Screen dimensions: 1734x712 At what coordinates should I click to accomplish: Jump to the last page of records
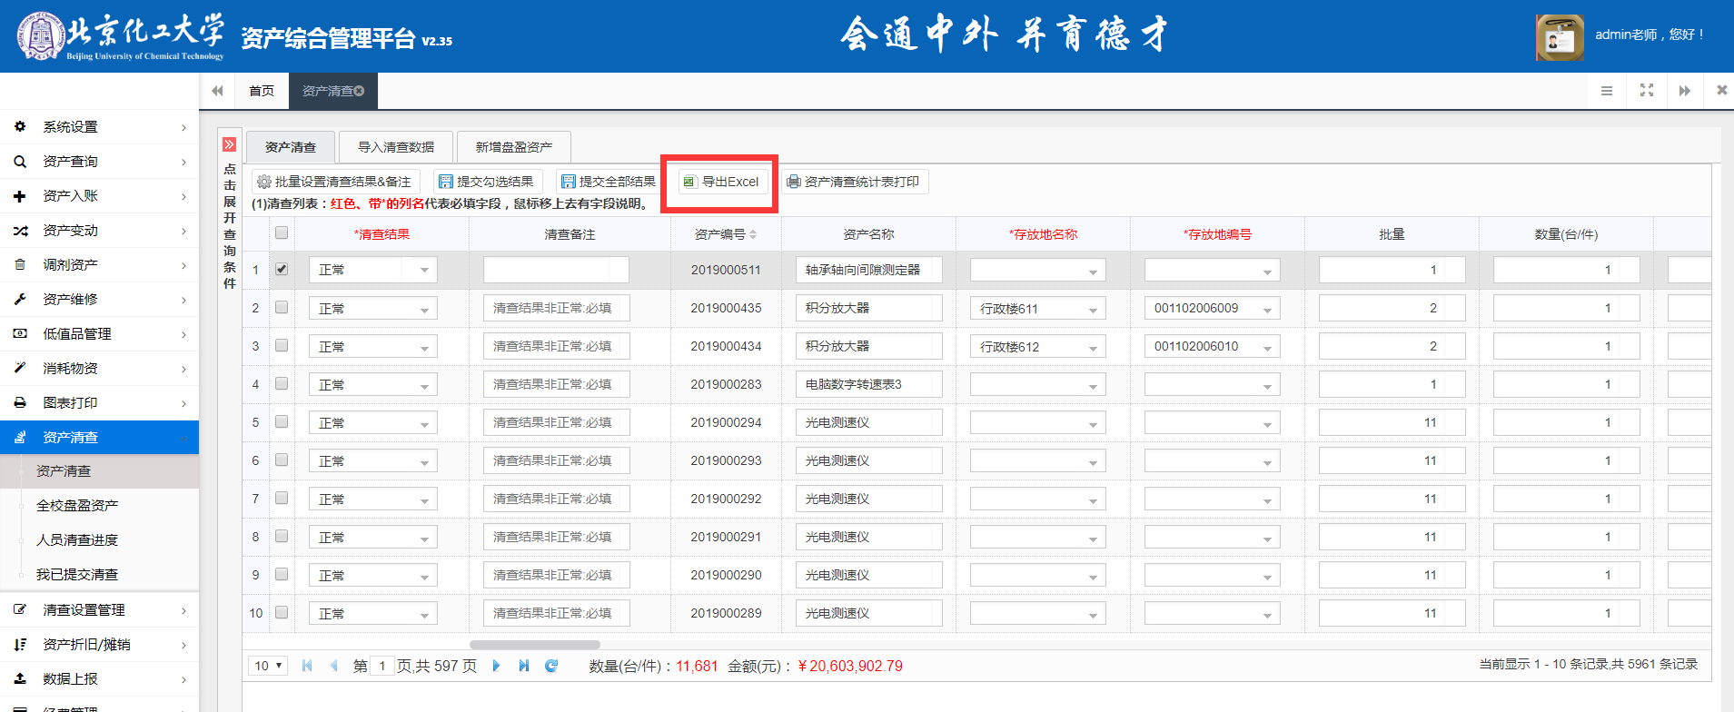[x=524, y=666]
